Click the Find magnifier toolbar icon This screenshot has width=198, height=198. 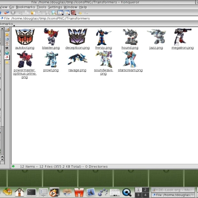pyautogui.click(x=54, y=12)
